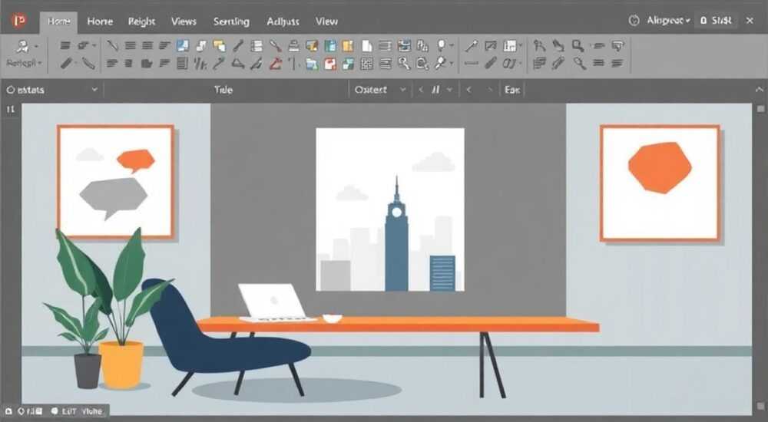Click the red triangle shape icon
Image resolution: width=768 pixels, height=422 pixels.
(x=275, y=63)
